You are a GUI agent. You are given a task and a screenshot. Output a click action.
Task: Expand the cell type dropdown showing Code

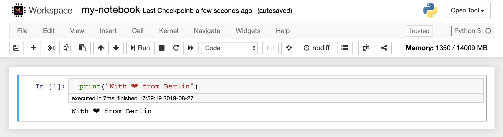[x=229, y=48]
